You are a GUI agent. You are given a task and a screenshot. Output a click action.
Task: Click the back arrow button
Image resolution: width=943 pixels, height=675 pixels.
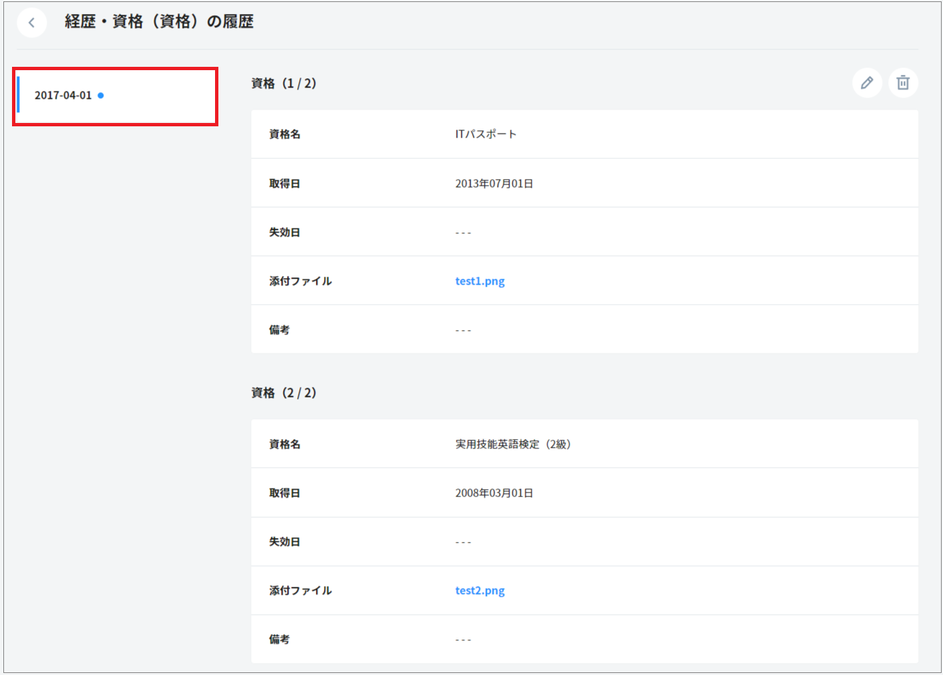(x=31, y=23)
